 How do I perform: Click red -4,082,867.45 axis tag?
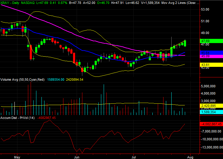[x=211, y=124]
